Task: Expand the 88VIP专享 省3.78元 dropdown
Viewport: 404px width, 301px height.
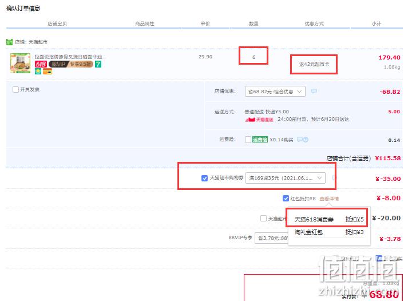Action: 272,238
